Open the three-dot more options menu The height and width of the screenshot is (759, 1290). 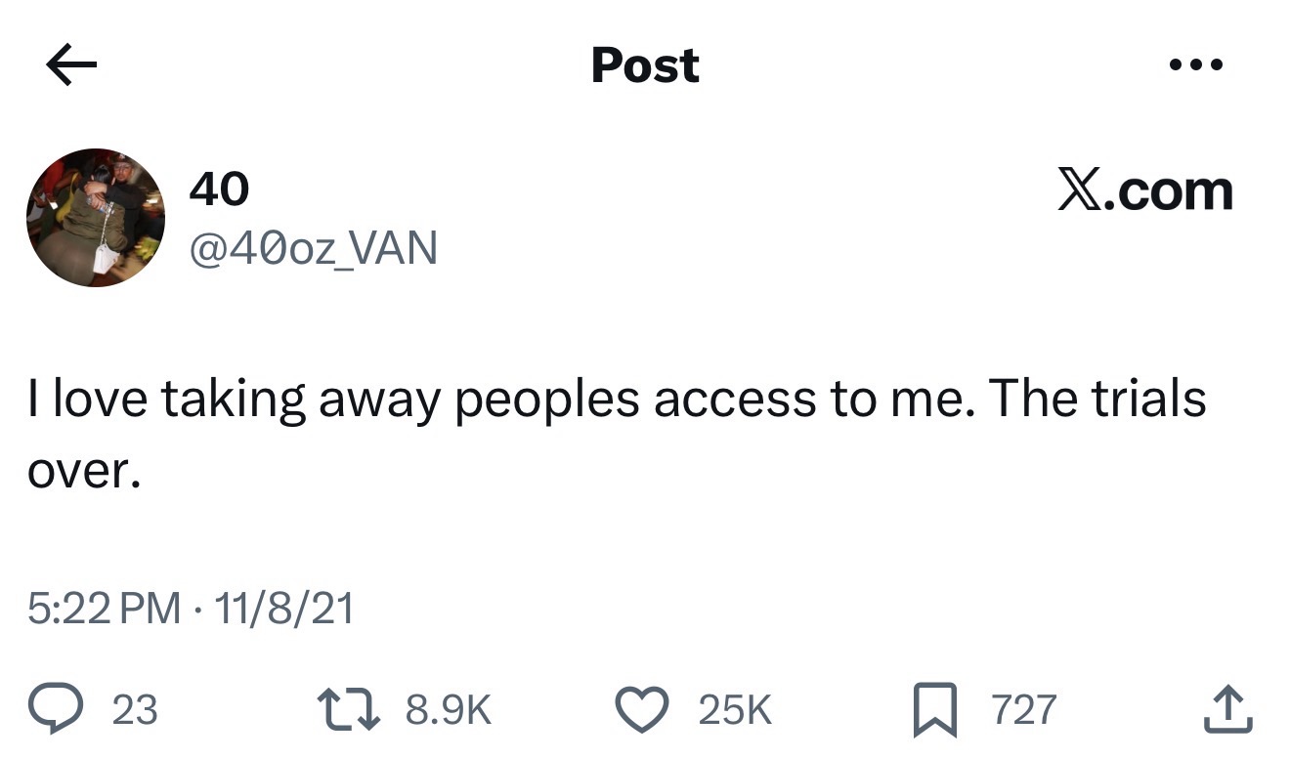click(1195, 66)
